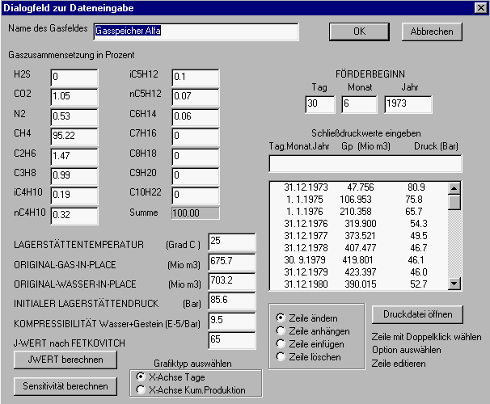Click Sensitivität berechnen button
This screenshot has height=404, width=490.
click(x=65, y=386)
